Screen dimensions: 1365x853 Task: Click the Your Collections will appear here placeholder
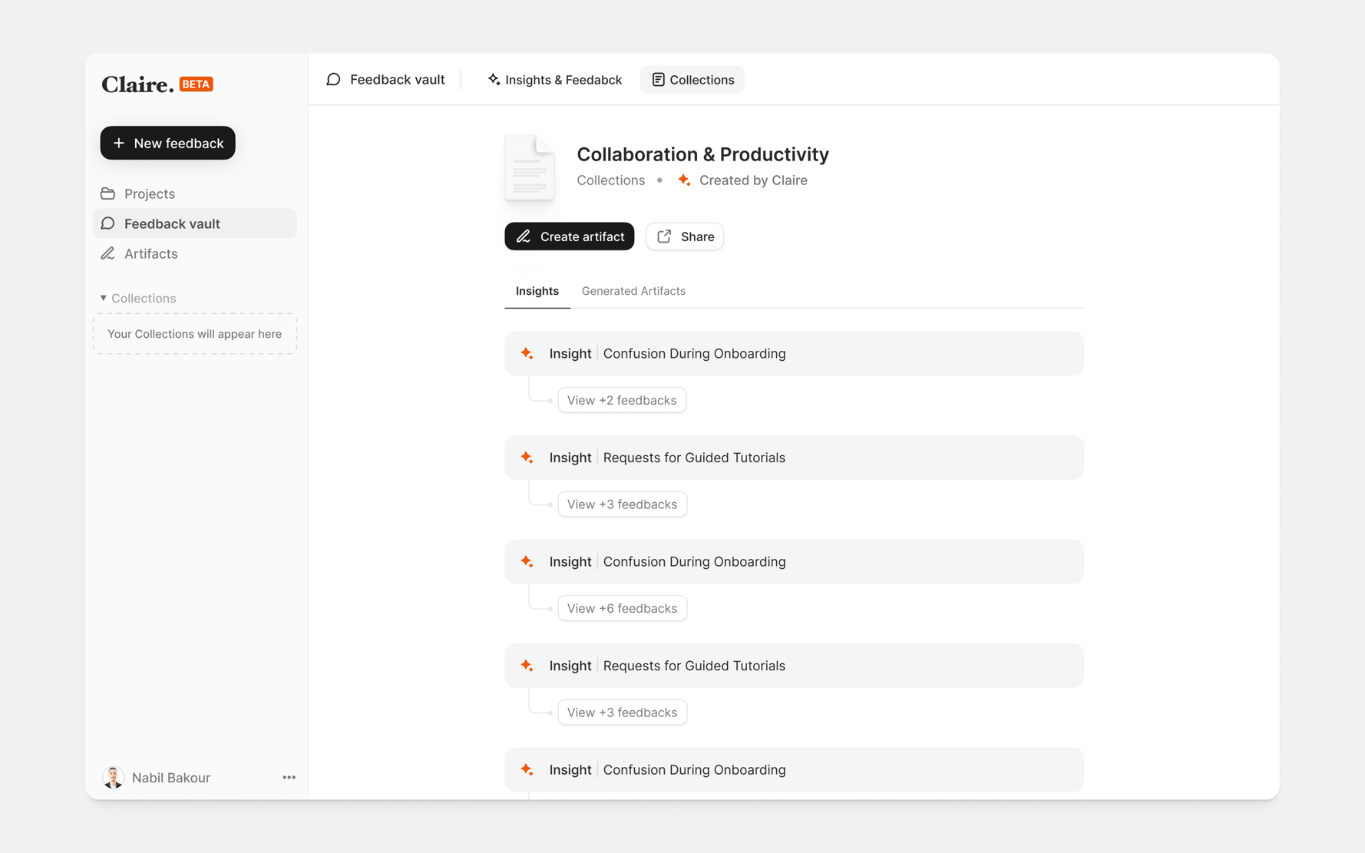[195, 334]
